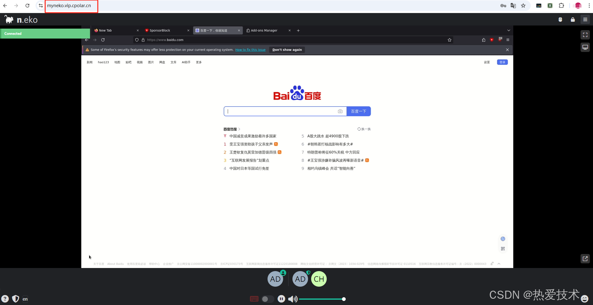593x305 pixels.
Task: Adjust the green volume slider
Action: coord(322,299)
